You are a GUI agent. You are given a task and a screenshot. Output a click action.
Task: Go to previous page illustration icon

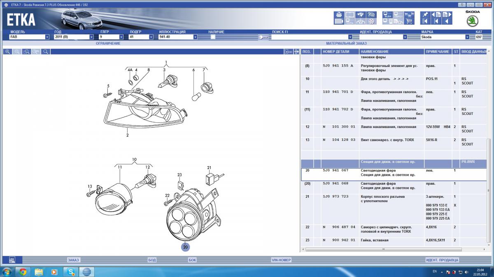coord(436,15)
